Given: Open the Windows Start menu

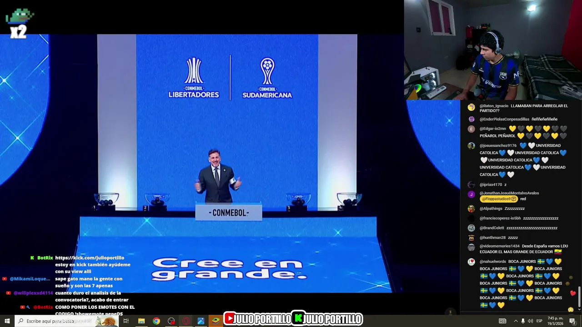Looking at the screenshot, I should click(7, 321).
